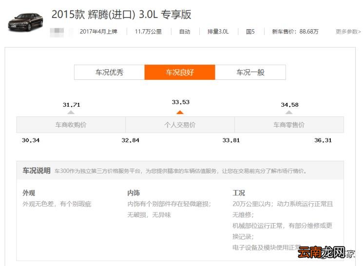363x266 pixels.
Task: Select the 个人交易价 price segment
Action: 180,125
